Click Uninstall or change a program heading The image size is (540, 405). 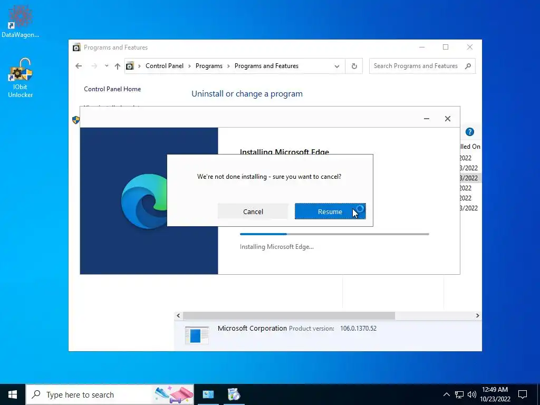coord(247,94)
